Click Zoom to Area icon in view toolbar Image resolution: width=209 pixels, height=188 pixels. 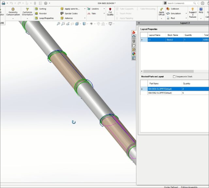(63, 24)
